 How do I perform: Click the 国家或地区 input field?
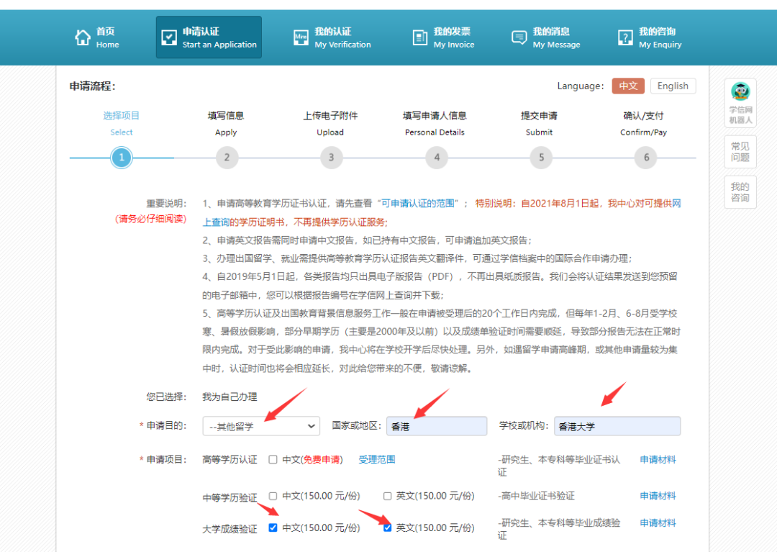click(437, 426)
